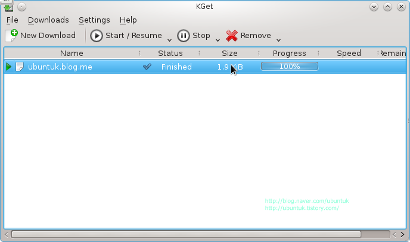This screenshot has height=242, width=410.
Task: Click the round pin button in title bar
Action: pyautogui.click(x=21, y=7)
